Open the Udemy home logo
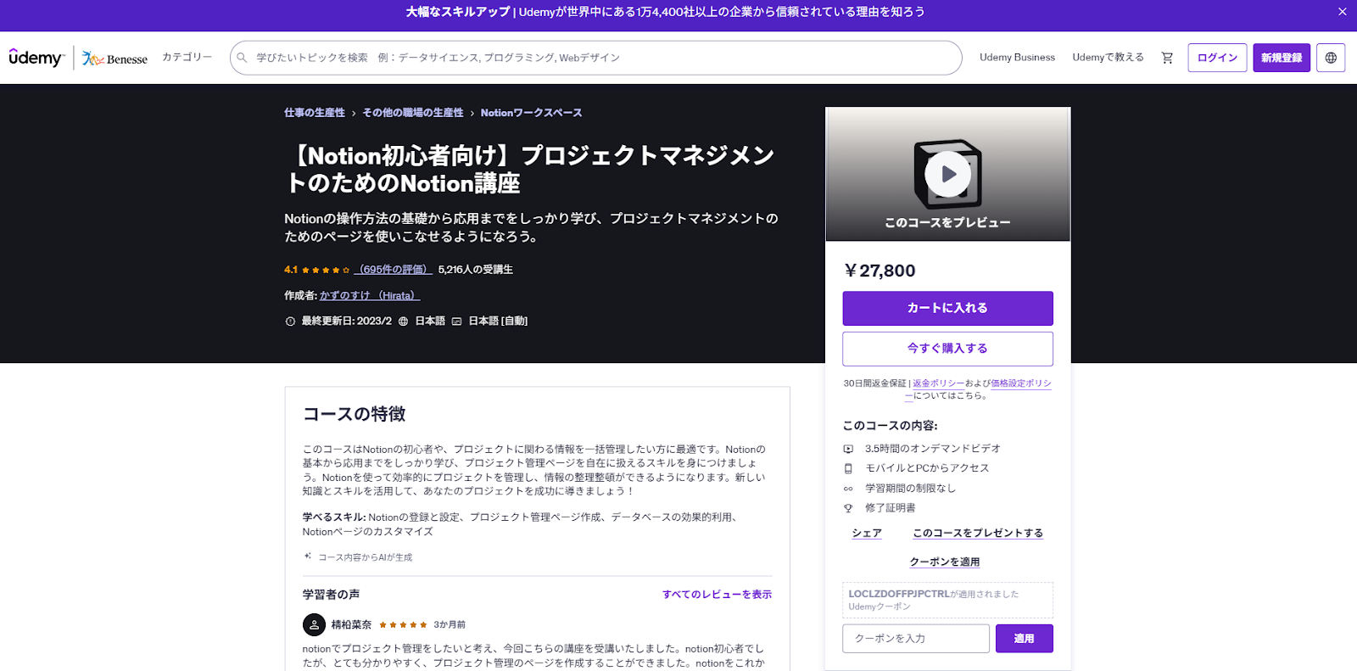This screenshot has width=1357, height=671. (x=36, y=58)
